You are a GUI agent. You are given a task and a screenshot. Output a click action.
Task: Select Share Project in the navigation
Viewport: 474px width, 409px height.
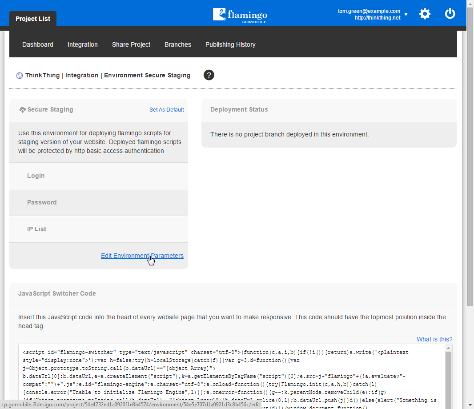(x=131, y=44)
